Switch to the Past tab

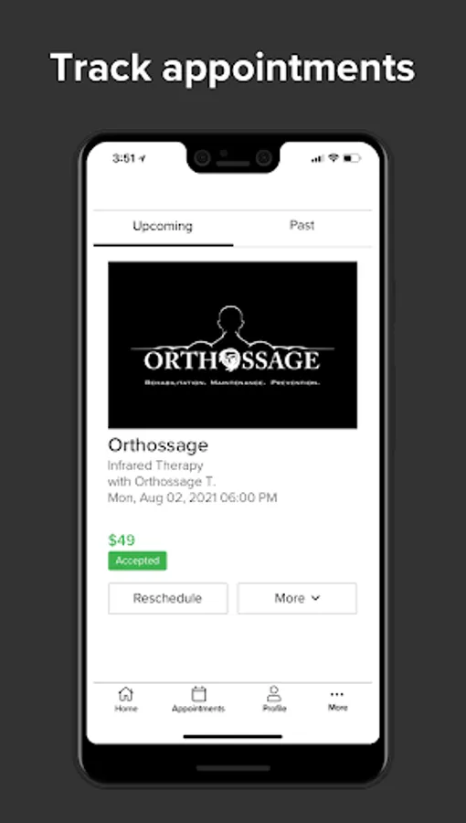tap(302, 226)
